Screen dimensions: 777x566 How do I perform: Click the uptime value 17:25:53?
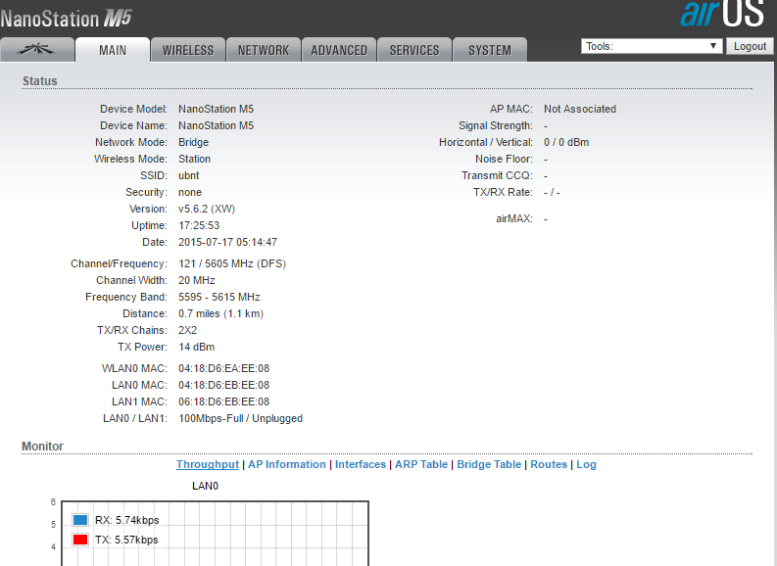click(x=199, y=225)
